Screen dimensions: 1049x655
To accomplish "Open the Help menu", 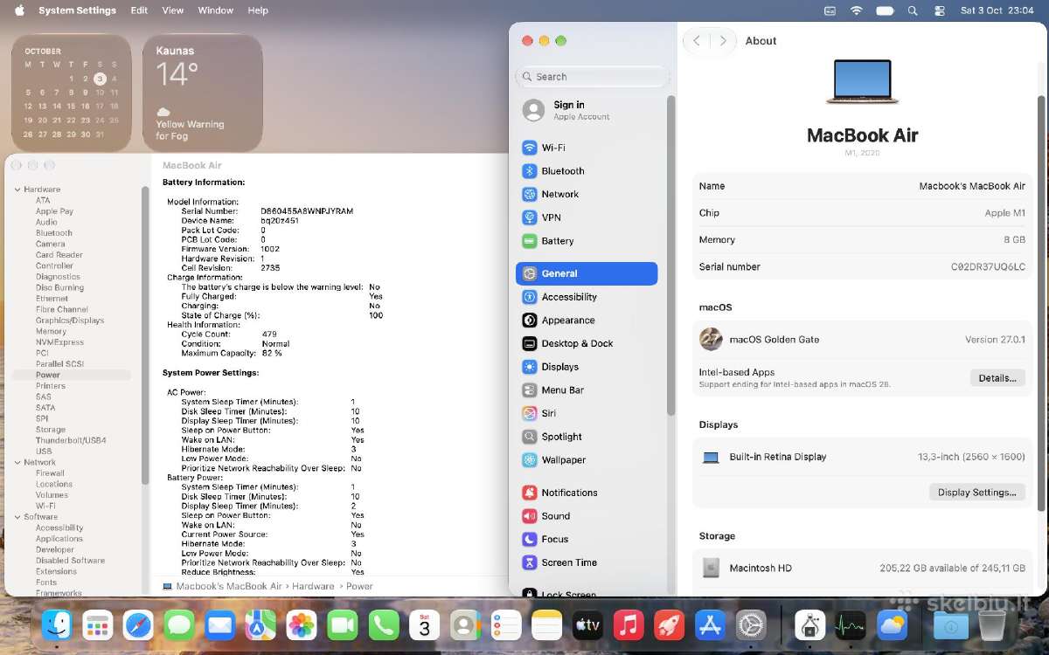I will [258, 10].
